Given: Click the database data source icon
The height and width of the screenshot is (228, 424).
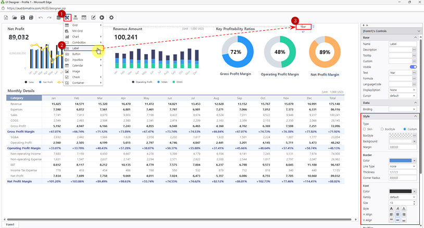Looking at the screenshot, I should point(58,18).
